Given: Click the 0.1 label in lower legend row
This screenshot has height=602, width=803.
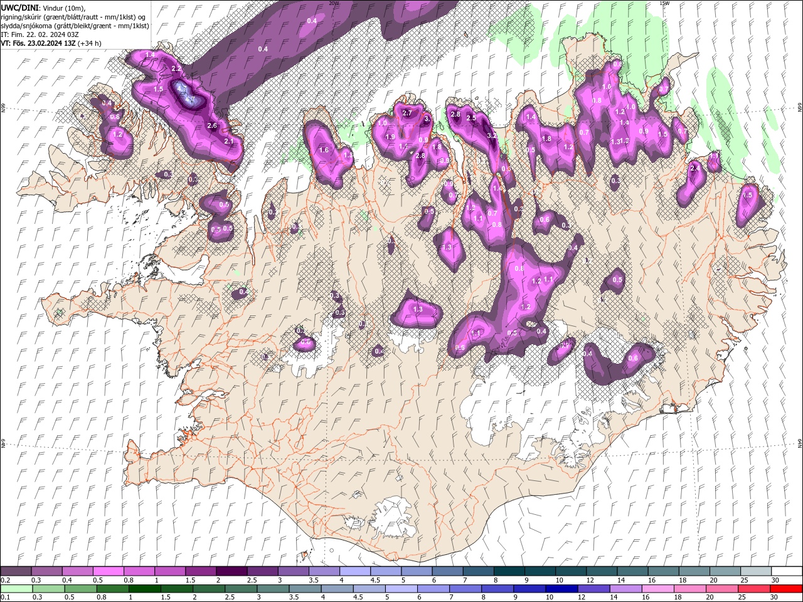Looking at the screenshot, I should [x=6, y=598].
